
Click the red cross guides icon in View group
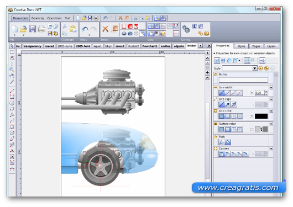click(x=176, y=34)
